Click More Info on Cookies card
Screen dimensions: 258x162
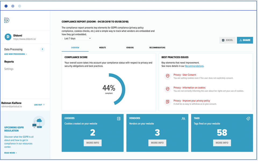(93, 143)
